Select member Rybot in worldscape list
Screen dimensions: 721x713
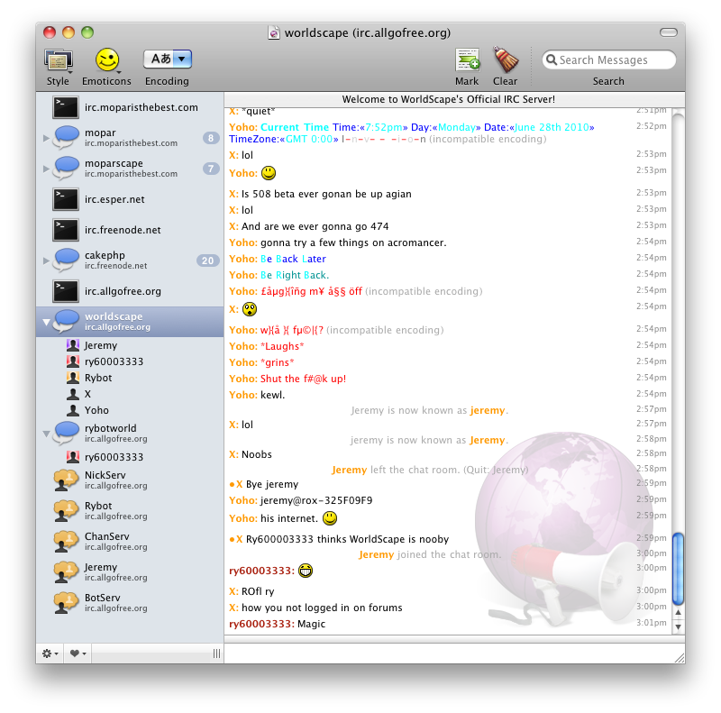(130, 378)
